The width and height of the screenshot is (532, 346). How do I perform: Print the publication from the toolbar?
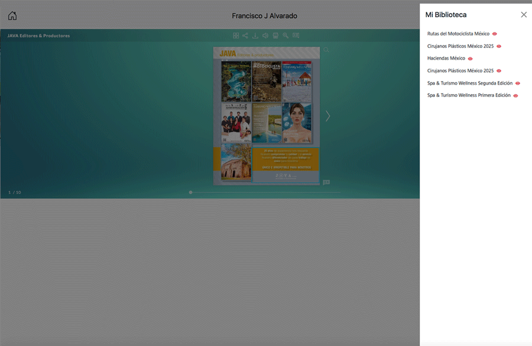[275, 35]
